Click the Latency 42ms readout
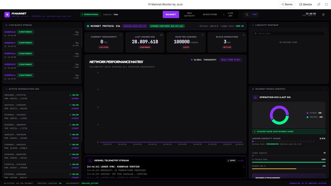 pos(111,15)
